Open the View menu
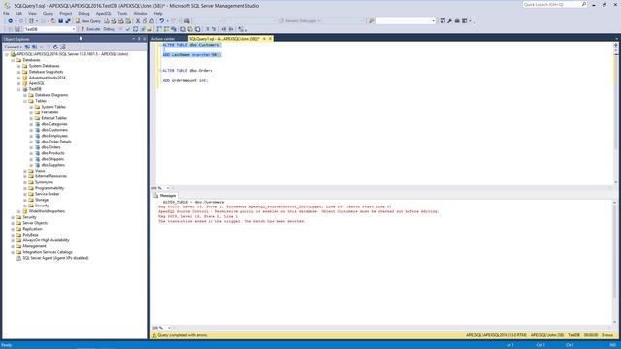Screen dimensions: 621x349 (32, 13)
